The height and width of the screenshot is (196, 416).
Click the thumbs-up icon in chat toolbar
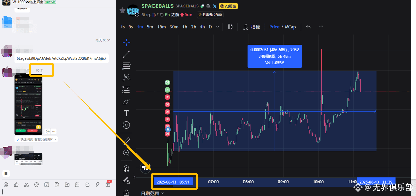16,184
